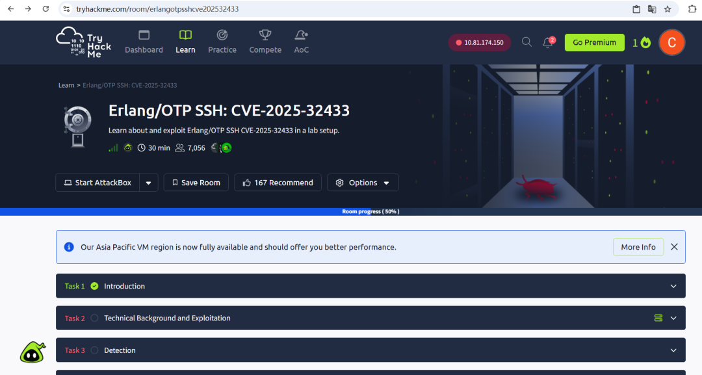
Task: Open TryHackMe logo home link
Action: [x=84, y=42]
